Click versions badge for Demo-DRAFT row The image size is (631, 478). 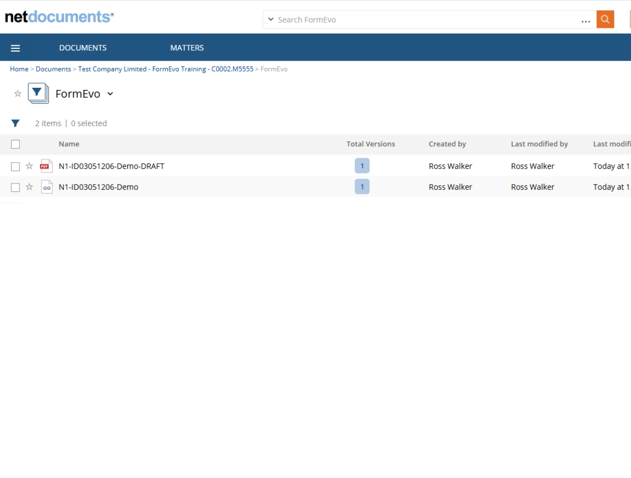coord(362,166)
